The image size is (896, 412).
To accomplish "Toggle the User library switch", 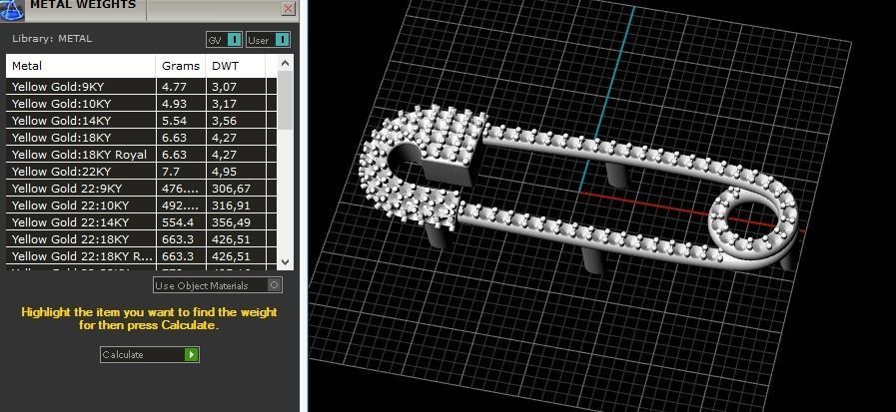I will 268,40.
